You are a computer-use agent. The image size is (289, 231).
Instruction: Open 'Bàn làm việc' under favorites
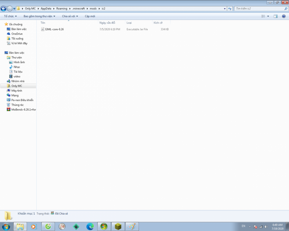tap(19, 29)
